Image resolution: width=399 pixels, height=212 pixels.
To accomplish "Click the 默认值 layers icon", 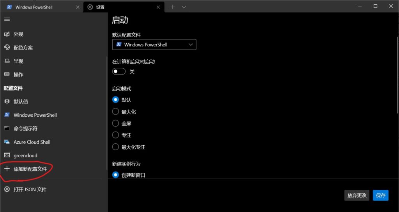I will click(x=7, y=101).
